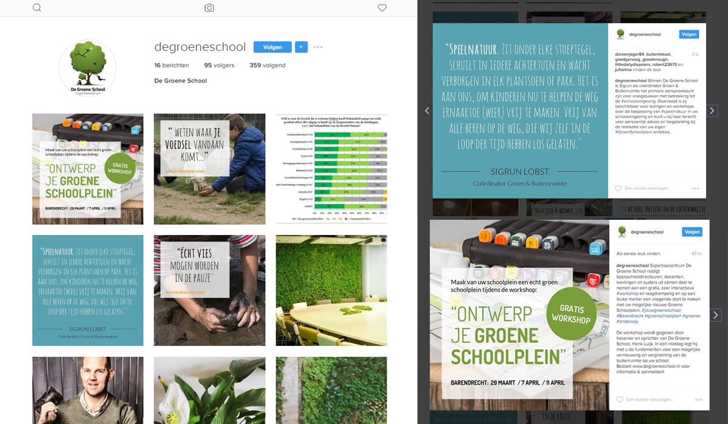Screen dimensions: 728x424
Task: Click the De Groene School profile picture
Action: click(88, 69)
